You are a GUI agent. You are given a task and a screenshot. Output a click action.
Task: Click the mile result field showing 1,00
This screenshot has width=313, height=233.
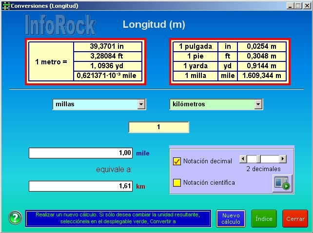click(x=81, y=153)
